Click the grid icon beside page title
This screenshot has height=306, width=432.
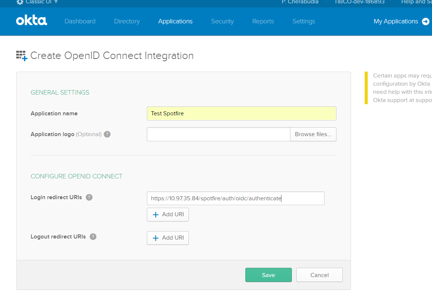(22, 56)
